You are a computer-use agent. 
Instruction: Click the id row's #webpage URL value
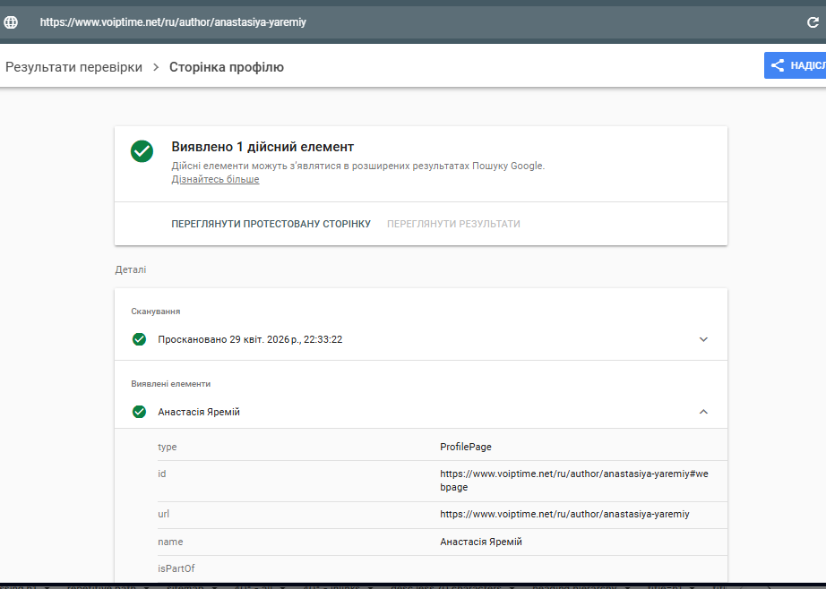[573, 481]
